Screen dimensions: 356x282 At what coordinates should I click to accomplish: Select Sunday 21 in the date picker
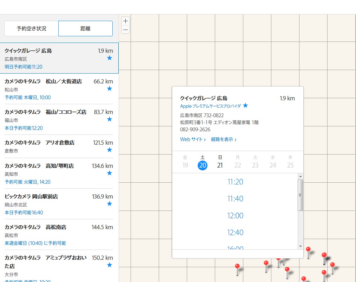tap(220, 165)
